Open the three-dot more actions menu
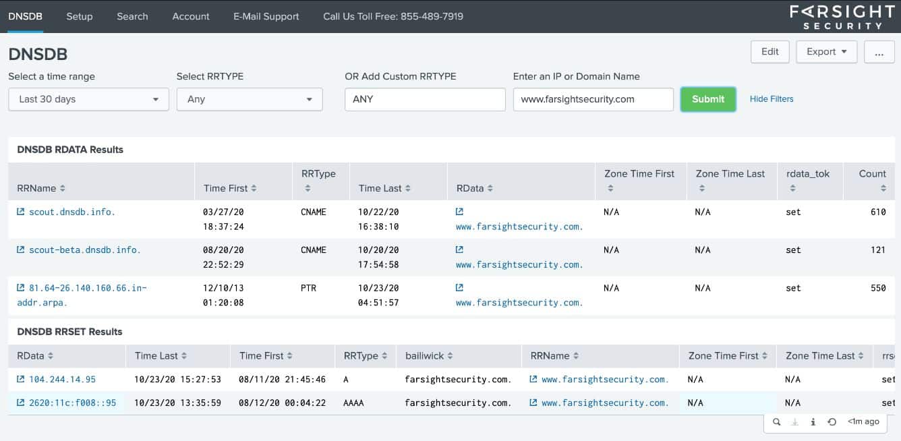Screen dimensions: 901x441 (879, 52)
